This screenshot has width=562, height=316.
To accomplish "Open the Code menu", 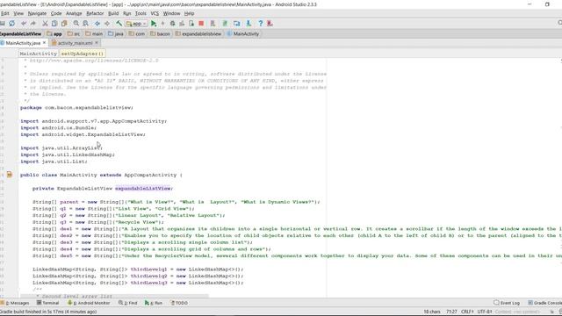I will (x=56, y=13).
